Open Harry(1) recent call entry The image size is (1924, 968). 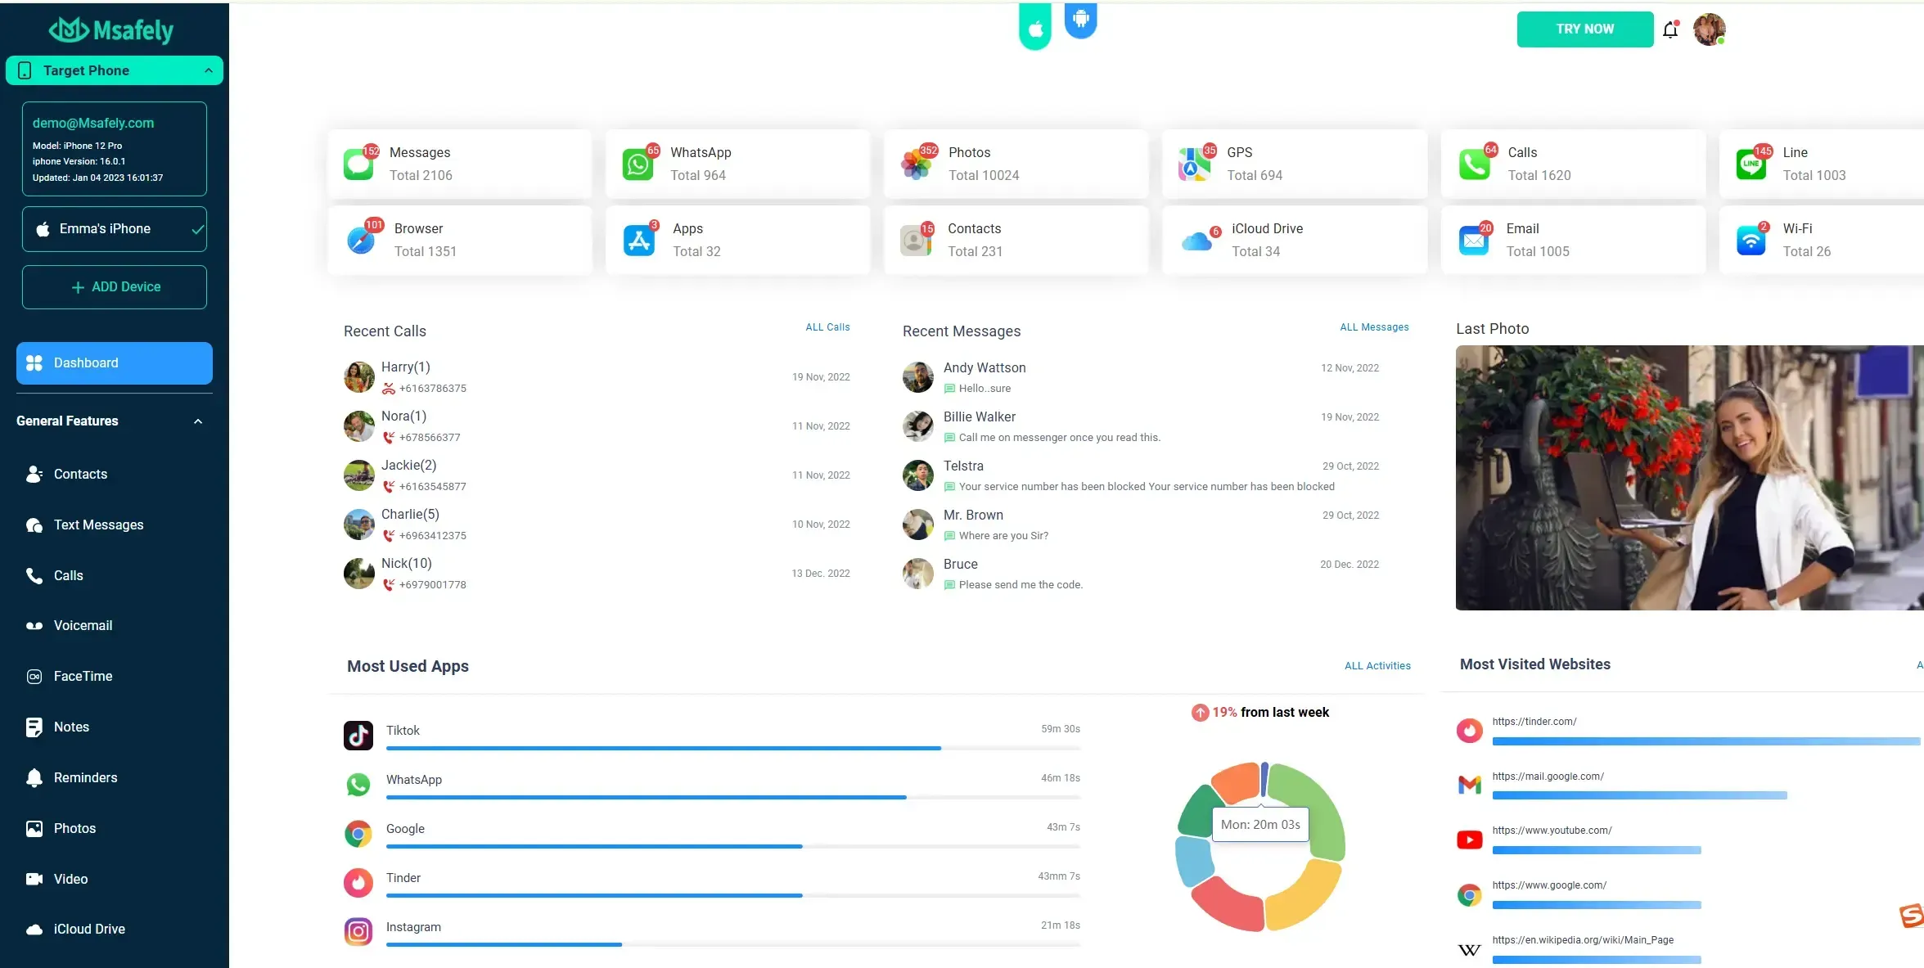tap(597, 377)
